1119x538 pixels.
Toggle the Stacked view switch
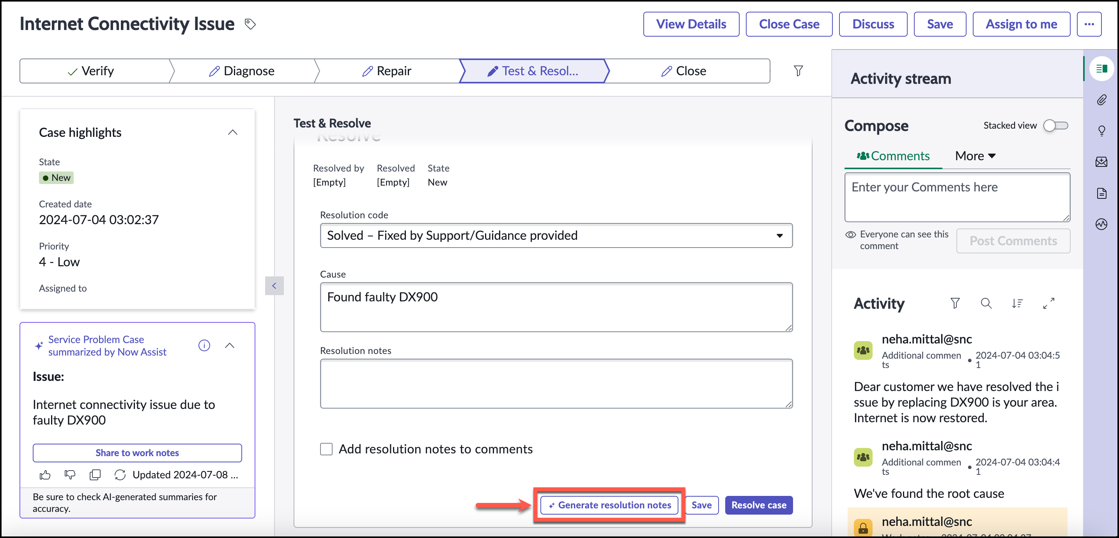click(1055, 126)
